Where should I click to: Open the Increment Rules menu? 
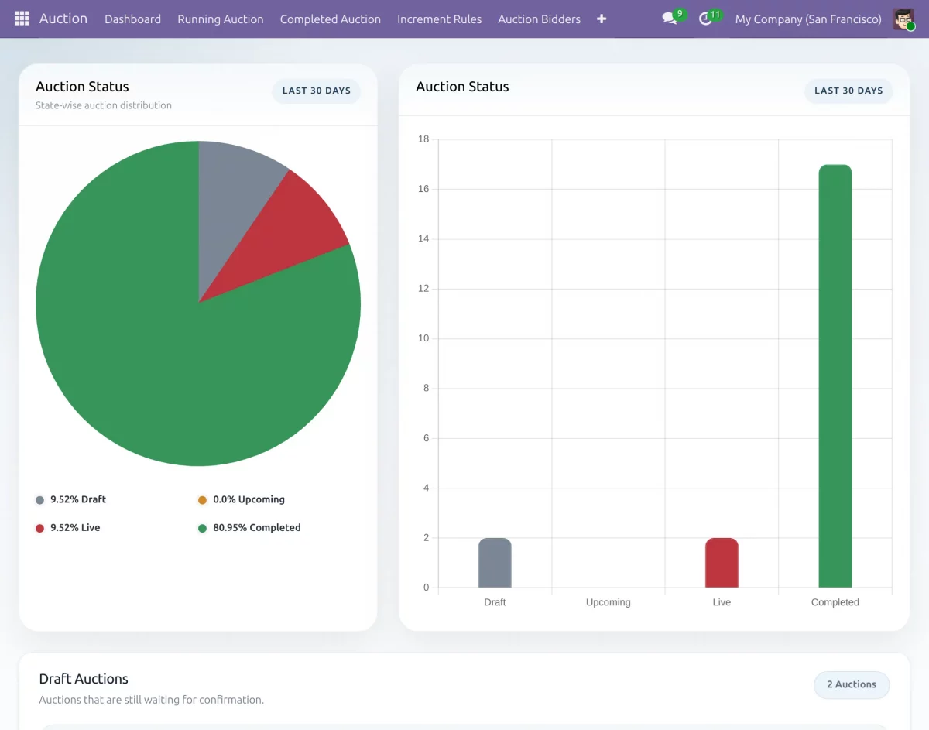click(x=440, y=19)
